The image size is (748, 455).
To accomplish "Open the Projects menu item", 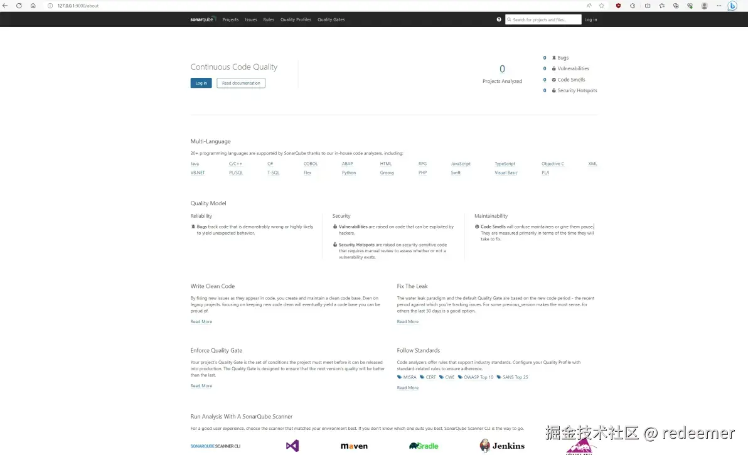I will click(x=230, y=19).
